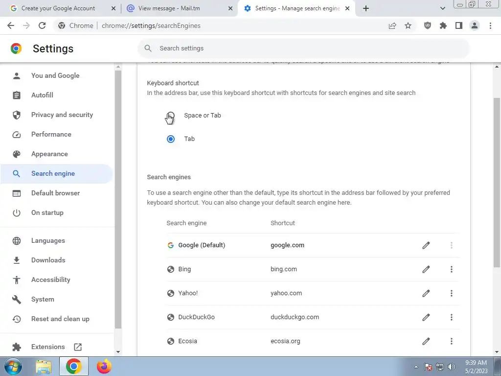Select the Space or Tab radio option
Screen dimensions: 501x376
171,116
